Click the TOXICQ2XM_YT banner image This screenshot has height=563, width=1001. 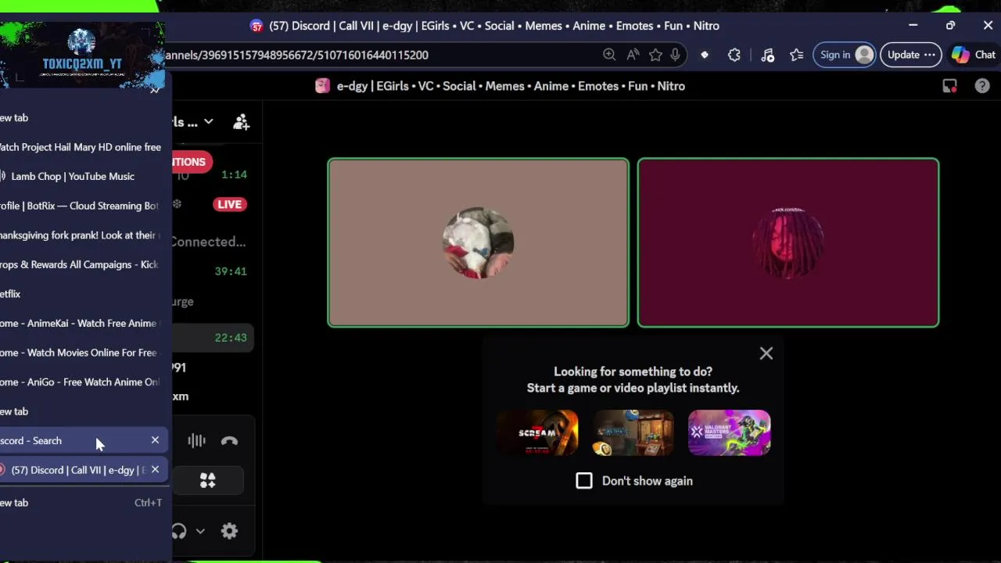82,56
